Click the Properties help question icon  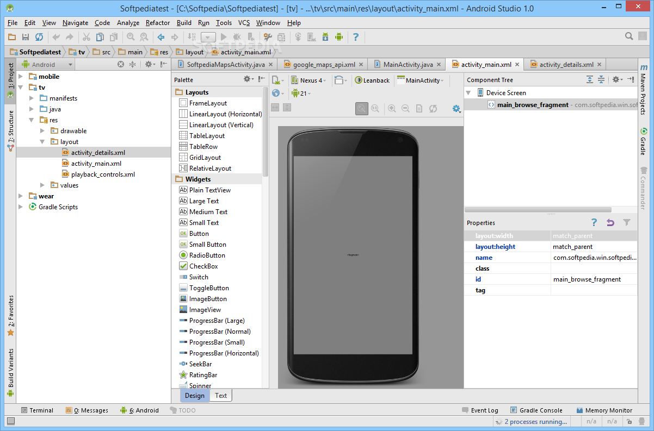click(594, 222)
